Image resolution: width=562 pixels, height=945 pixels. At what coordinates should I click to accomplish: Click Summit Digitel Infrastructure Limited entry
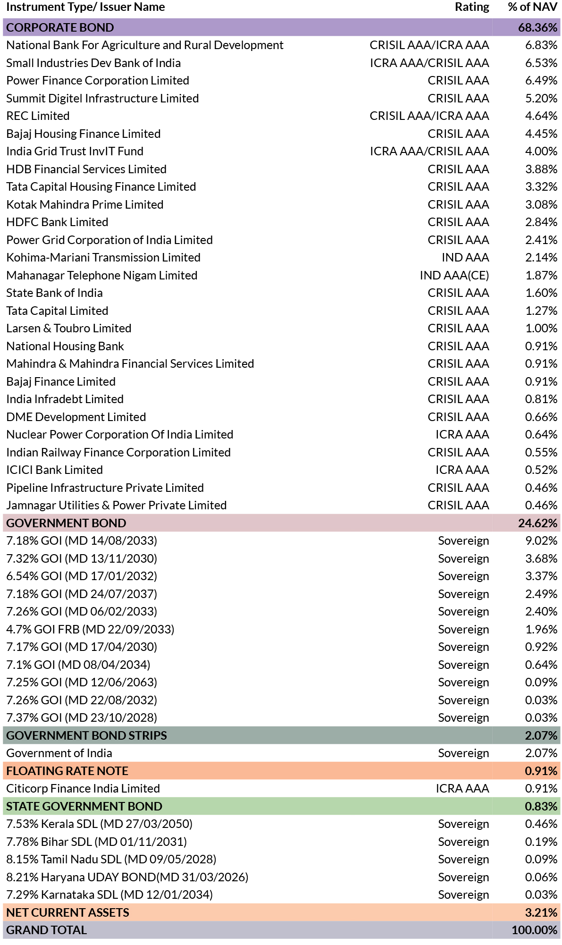pos(102,98)
